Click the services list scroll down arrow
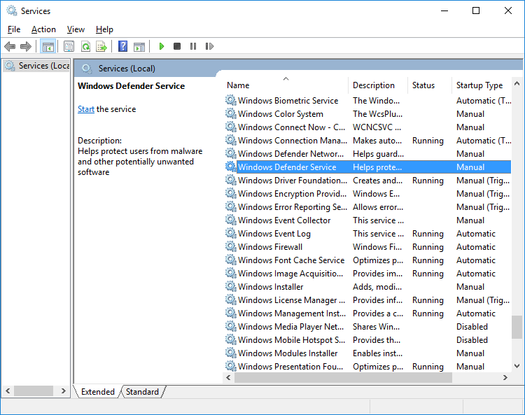 [517, 366]
